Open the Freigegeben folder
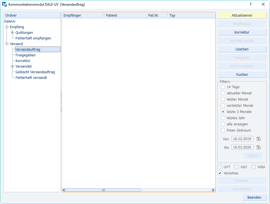 (25, 55)
